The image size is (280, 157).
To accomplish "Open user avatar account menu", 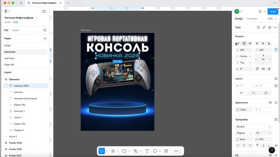I will click(x=237, y=11).
